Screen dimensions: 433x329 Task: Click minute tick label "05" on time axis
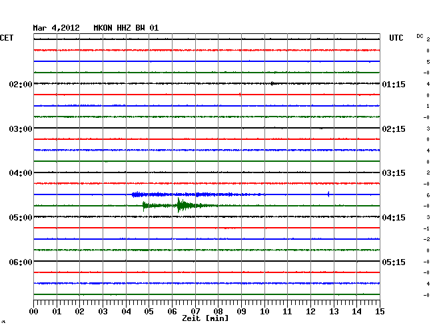[x=149, y=312]
